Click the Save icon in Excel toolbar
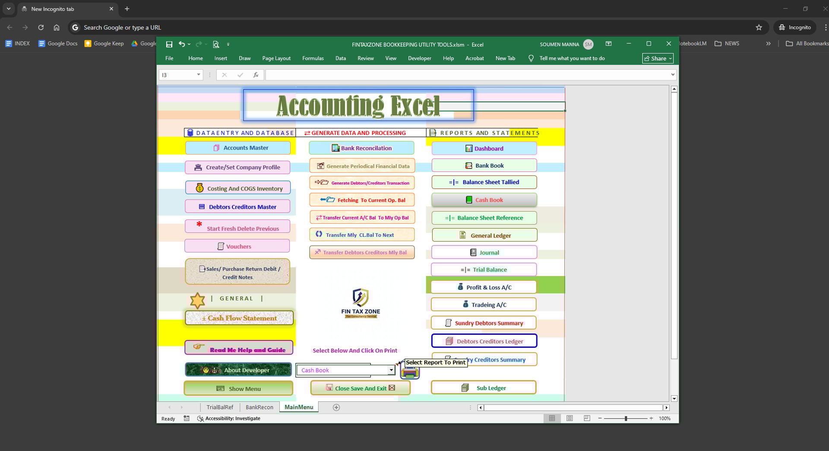Viewport: 829px width, 451px height. pos(169,44)
